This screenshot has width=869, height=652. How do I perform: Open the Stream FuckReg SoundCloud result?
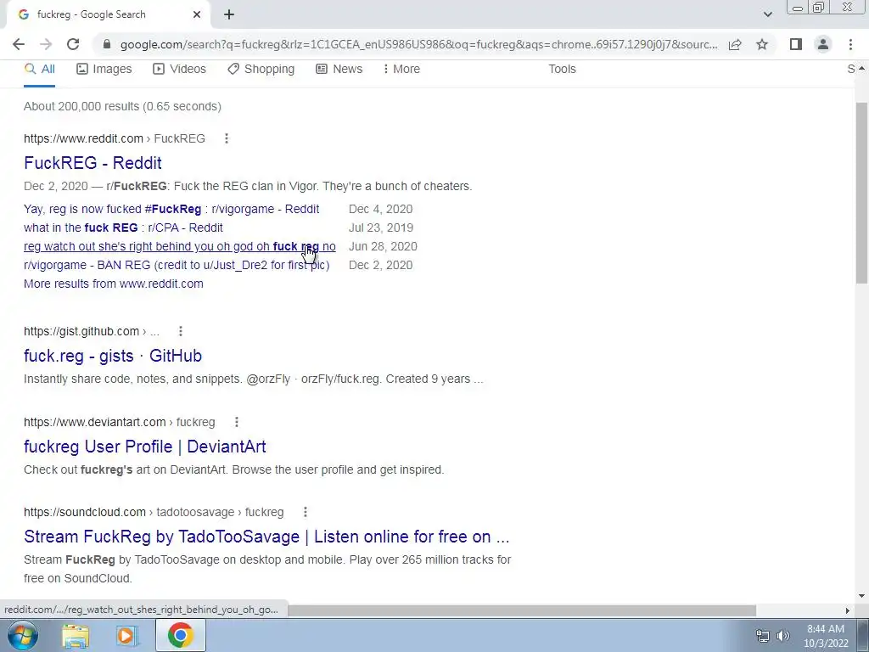coord(266,537)
